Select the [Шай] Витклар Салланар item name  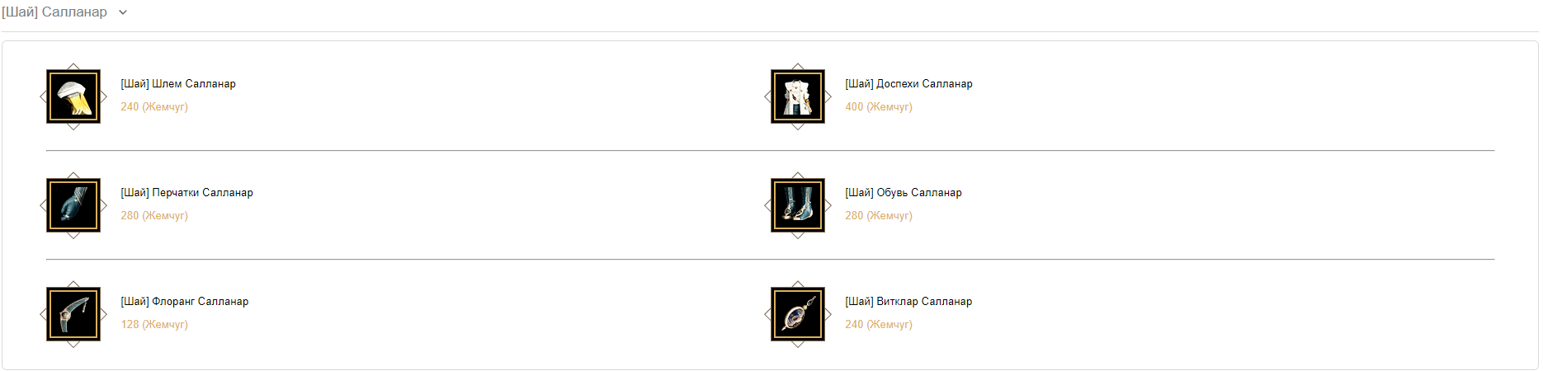click(908, 302)
